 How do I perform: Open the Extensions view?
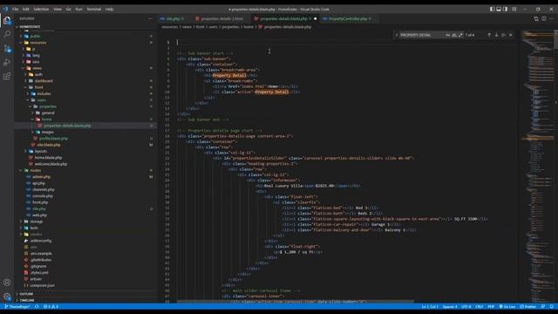point(7,76)
